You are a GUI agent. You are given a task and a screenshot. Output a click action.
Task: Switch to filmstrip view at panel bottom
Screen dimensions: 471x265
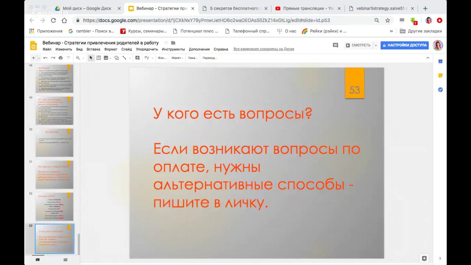click(x=38, y=259)
